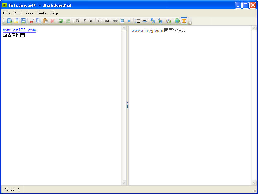
Task: Undo the last edit
Action: click(61, 21)
